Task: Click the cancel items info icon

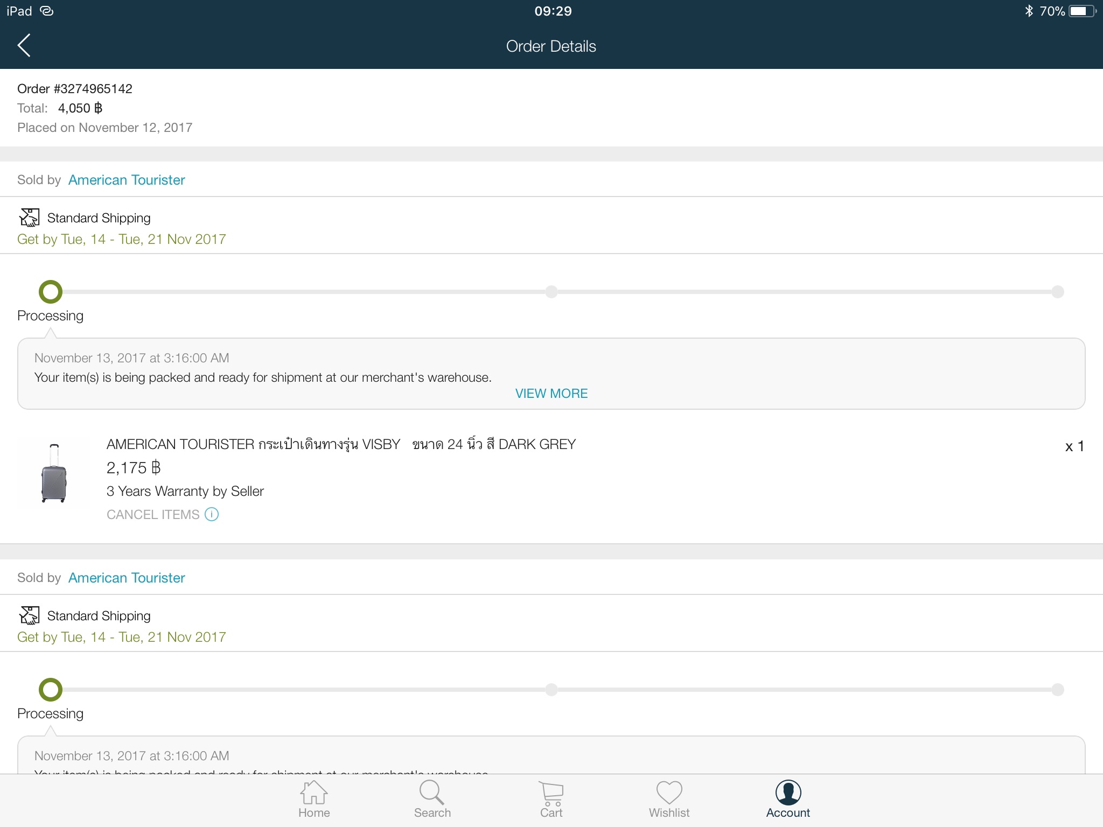Action: coord(212,514)
